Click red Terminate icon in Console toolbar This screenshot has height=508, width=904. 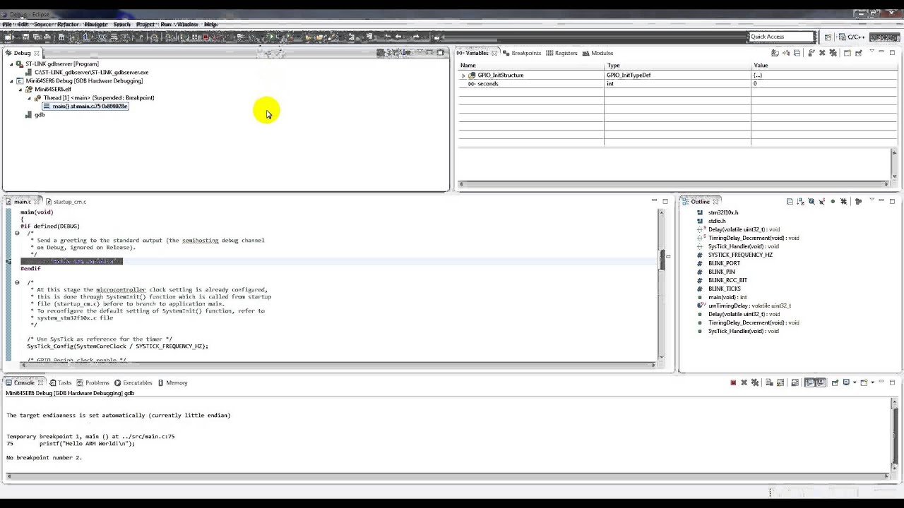point(733,382)
